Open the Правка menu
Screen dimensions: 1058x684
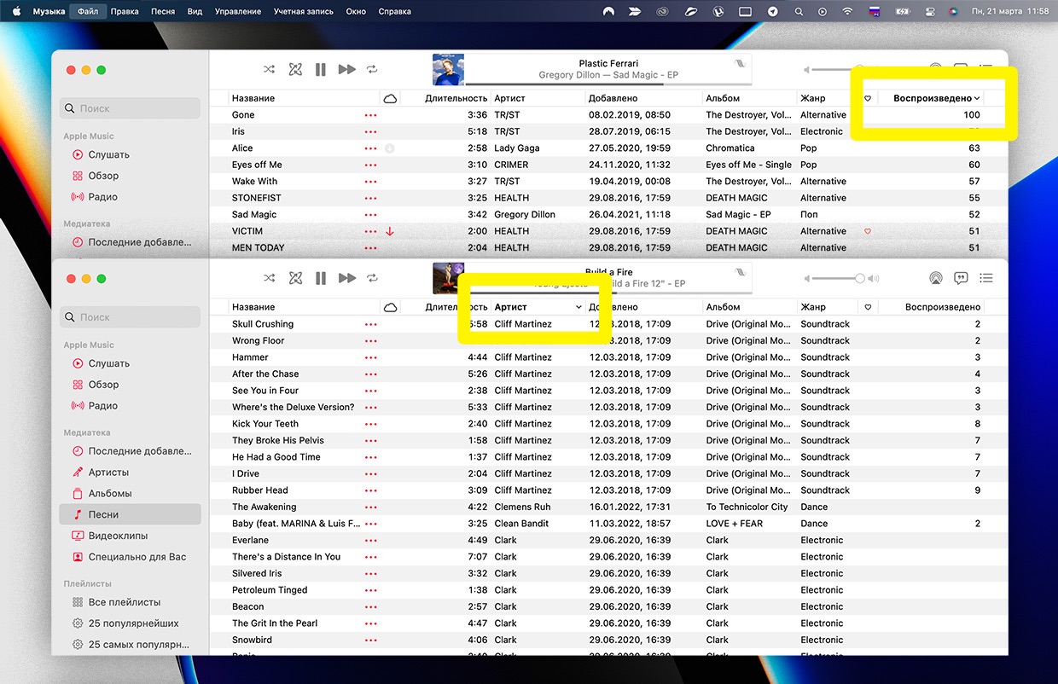coord(125,11)
